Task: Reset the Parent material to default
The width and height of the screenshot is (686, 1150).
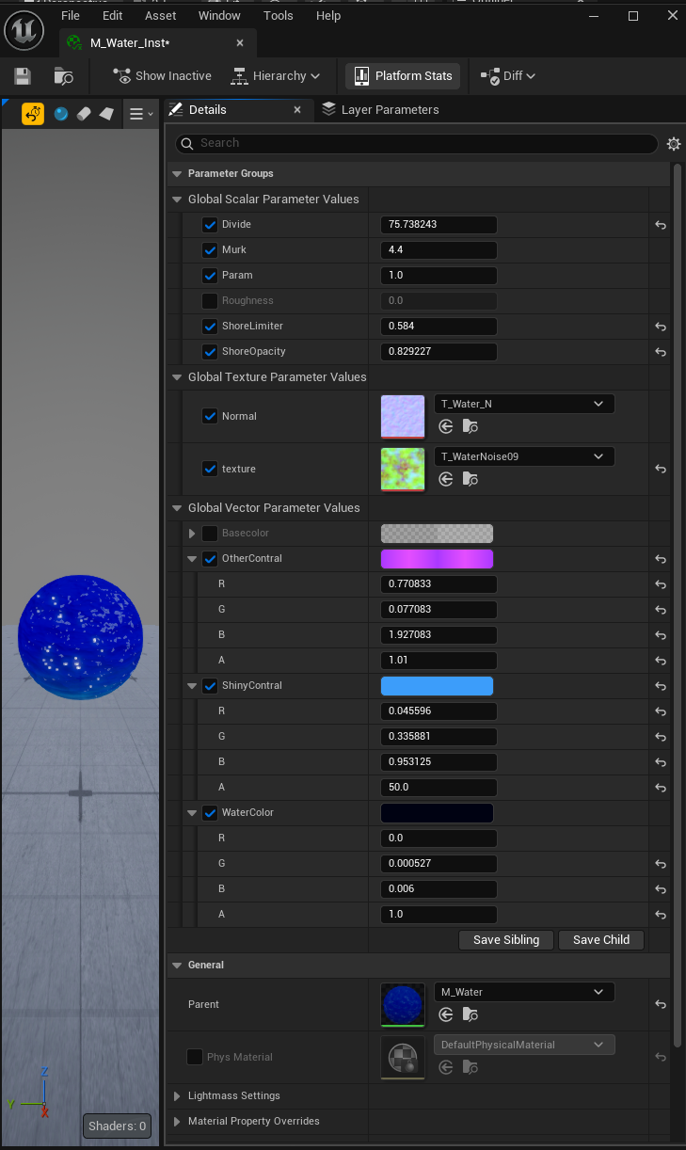Action: tap(661, 1005)
